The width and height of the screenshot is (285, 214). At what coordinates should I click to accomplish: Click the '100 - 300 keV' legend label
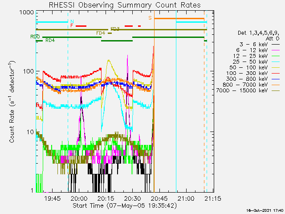click(x=247, y=73)
